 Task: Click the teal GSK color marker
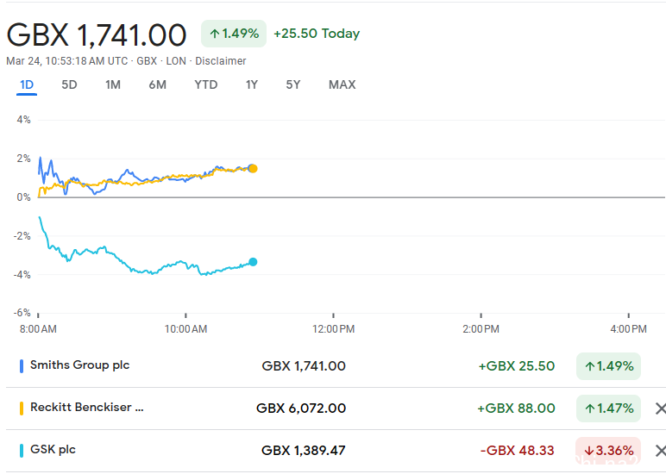[x=22, y=451]
